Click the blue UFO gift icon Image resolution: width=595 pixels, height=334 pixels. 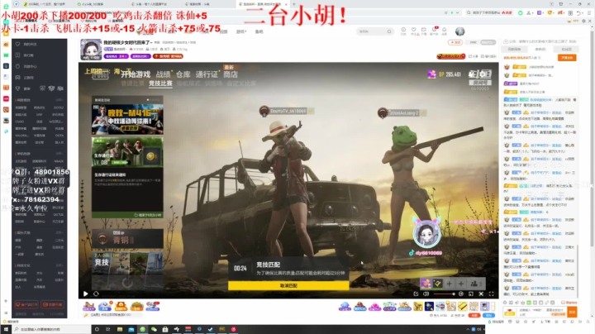(x=345, y=306)
